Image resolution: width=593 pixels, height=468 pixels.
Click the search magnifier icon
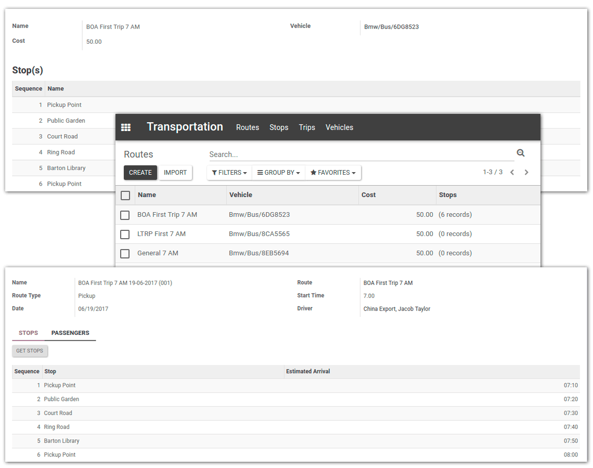click(x=521, y=153)
